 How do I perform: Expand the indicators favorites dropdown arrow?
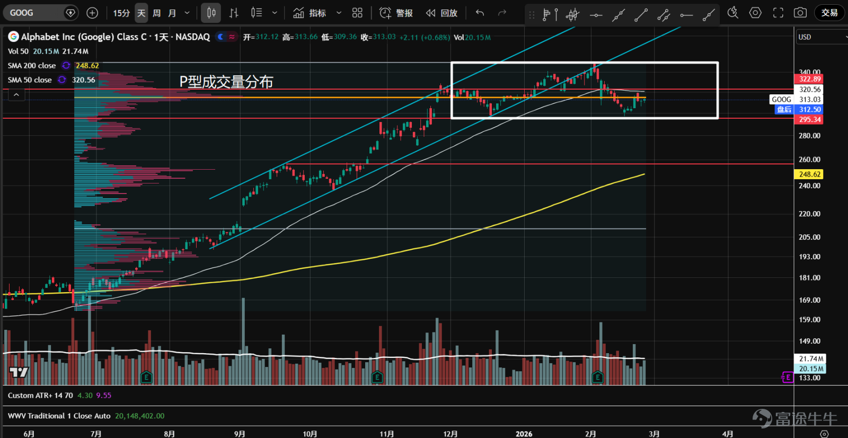(339, 13)
